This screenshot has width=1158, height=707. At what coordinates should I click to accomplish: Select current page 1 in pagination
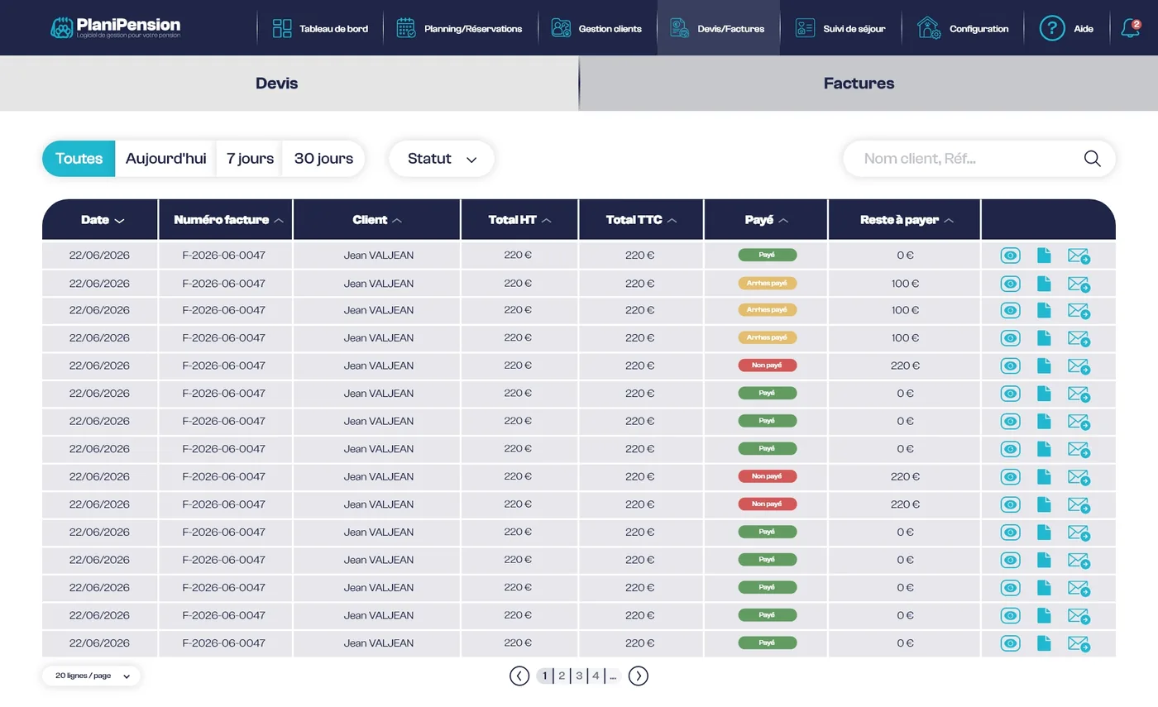coord(544,676)
